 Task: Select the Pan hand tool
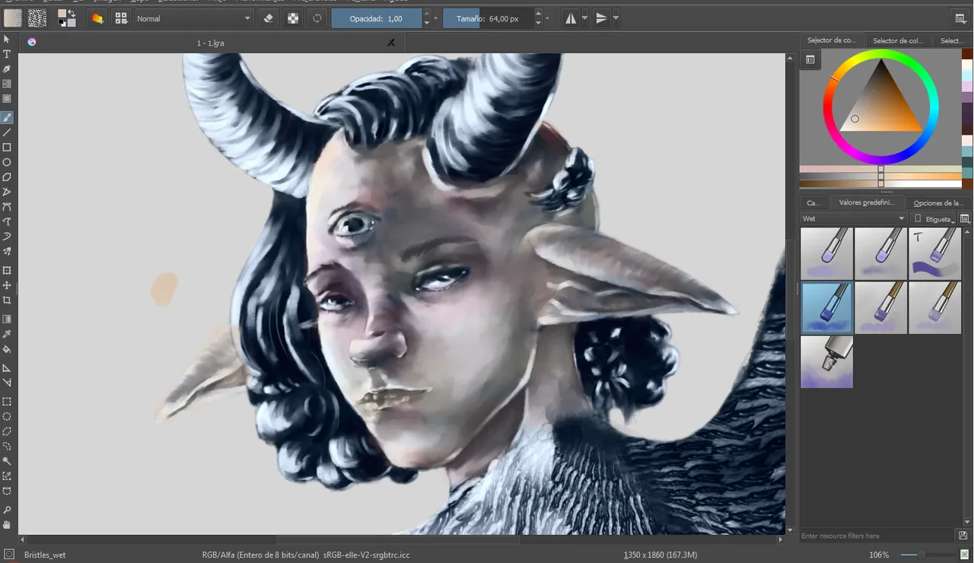(7, 525)
